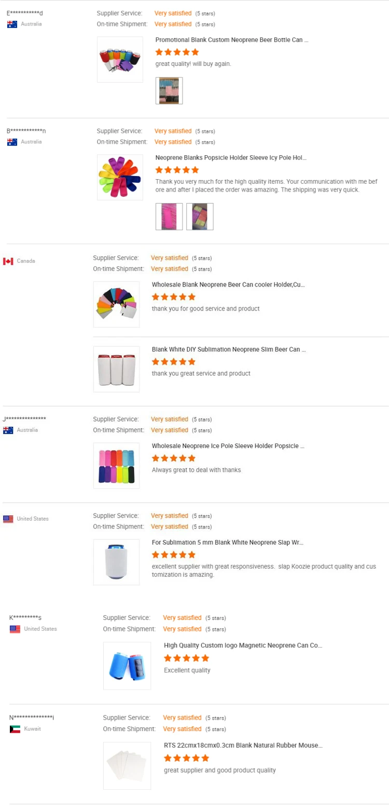Click the Australia flag beside reviewer E***********d
389x810 pixels.
pos(12,24)
